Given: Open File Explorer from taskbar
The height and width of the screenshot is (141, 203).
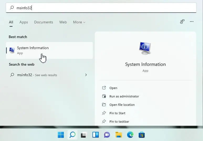Looking at the screenshot, I should coord(119,135).
